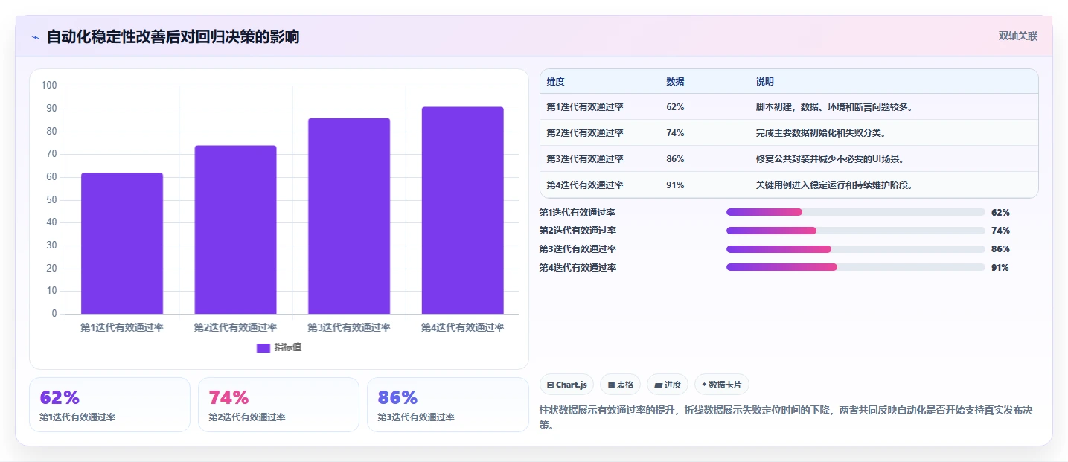The image size is (1068, 462).
Task: Open the 74% data card
Action: click(x=278, y=405)
